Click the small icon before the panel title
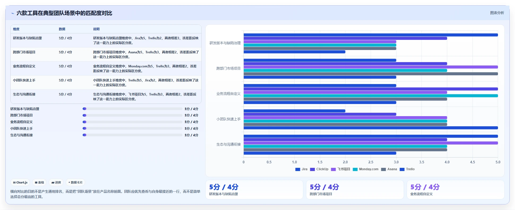 (12, 13)
